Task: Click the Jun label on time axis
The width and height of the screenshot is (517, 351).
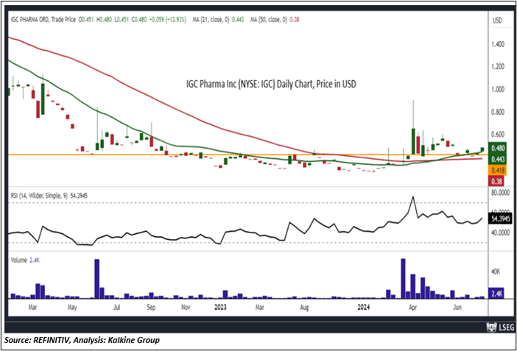Action: click(457, 307)
